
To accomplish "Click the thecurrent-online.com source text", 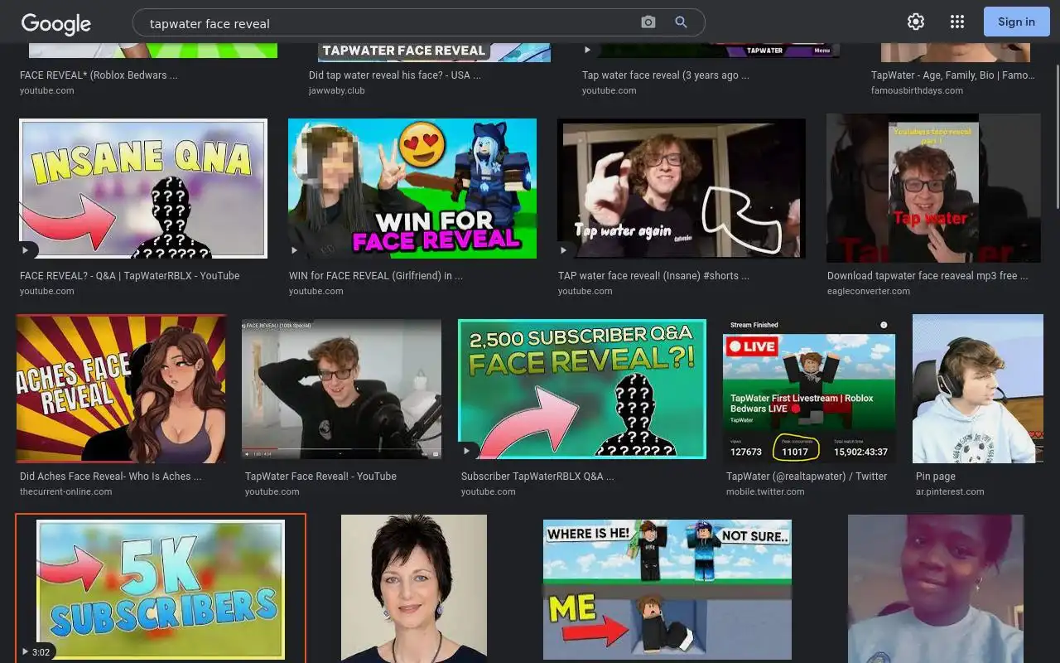I will [66, 492].
